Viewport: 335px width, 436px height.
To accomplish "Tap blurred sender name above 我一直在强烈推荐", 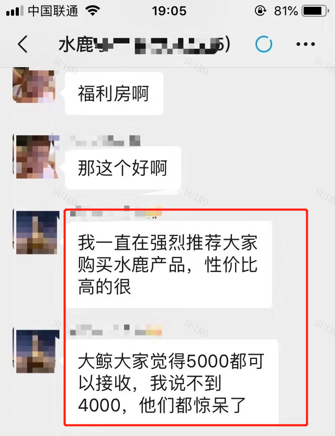I will pos(116,211).
